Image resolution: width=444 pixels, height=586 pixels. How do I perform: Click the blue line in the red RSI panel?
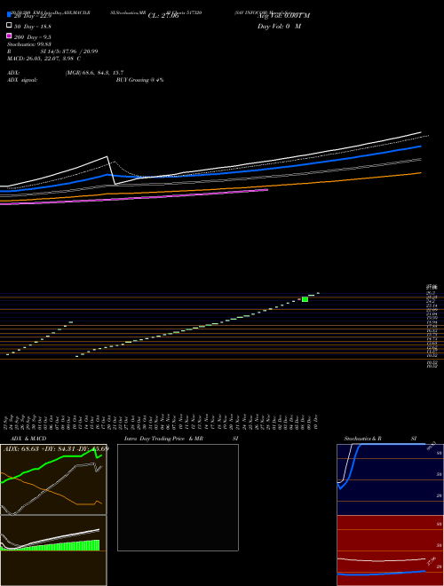pos(381,574)
